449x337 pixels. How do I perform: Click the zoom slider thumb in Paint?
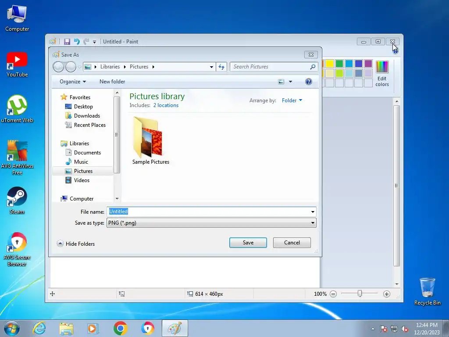pyautogui.click(x=360, y=294)
